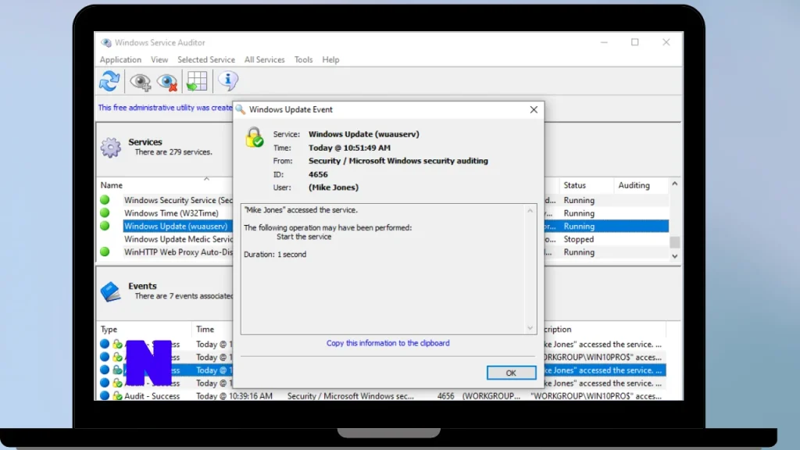800x450 pixels.
Task: Click Stopped status of Update Medic Service
Action: click(579, 239)
